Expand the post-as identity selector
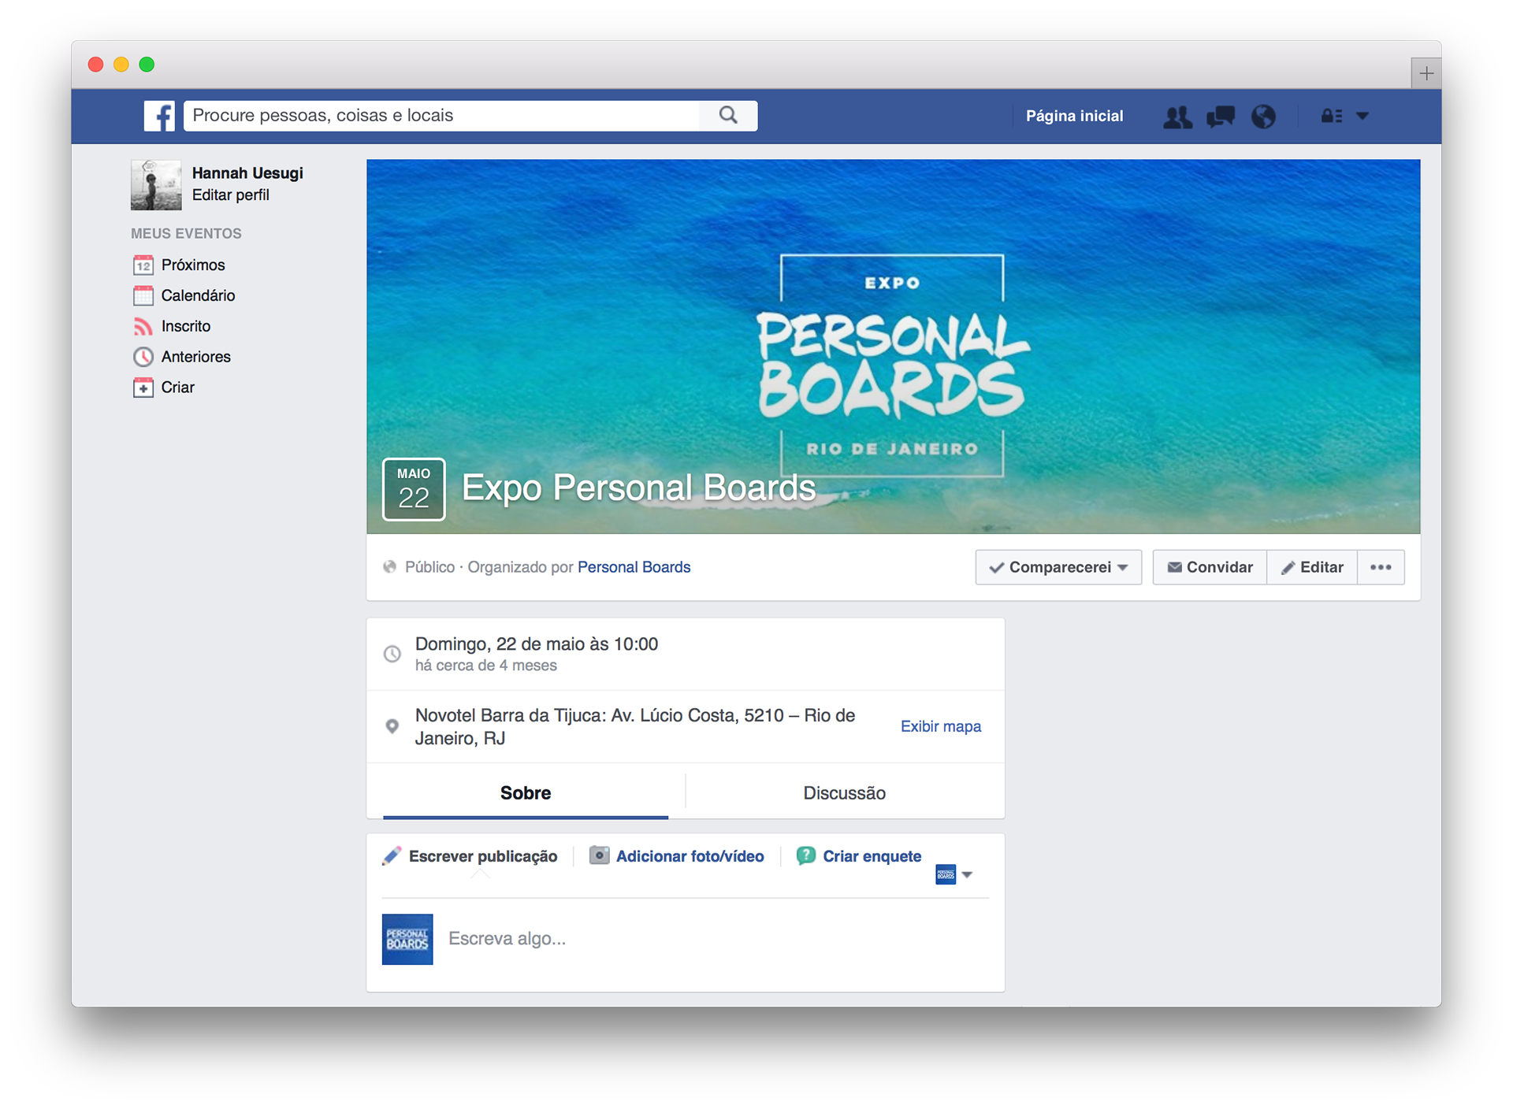The width and height of the screenshot is (1513, 1109). (x=954, y=874)
